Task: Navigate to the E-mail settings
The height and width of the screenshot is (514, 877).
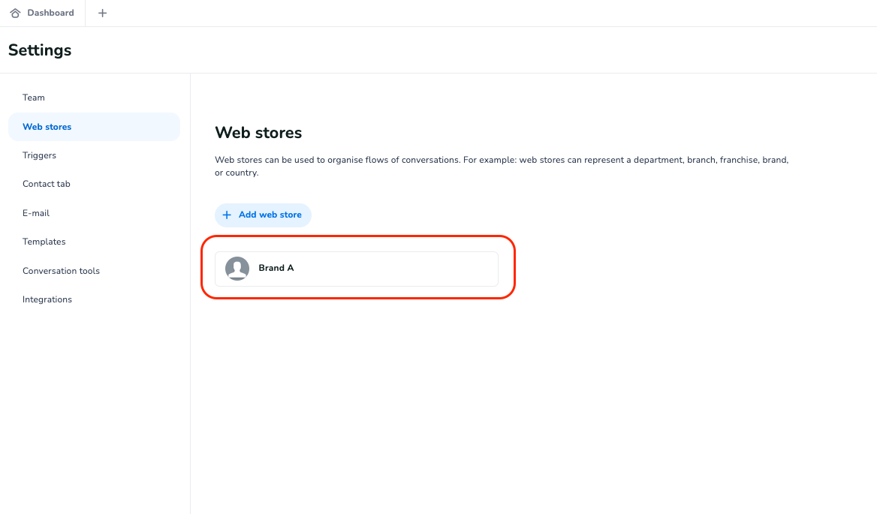Action: pyautogui.click(x=36, y=213)
